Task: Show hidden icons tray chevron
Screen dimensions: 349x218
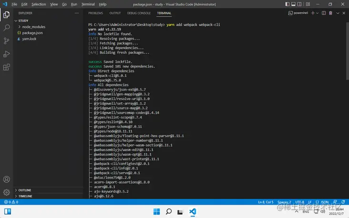Action: [297, 211]
